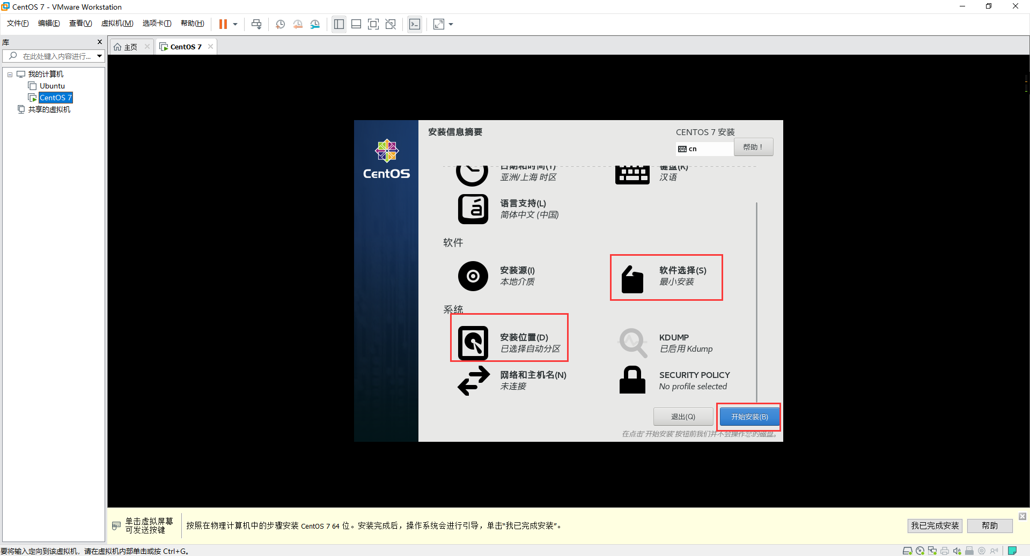Close the library panel

(x=99, y=42)
